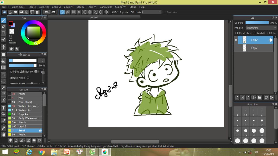Click the Undo arrow in toolbar

click(46, 12)
